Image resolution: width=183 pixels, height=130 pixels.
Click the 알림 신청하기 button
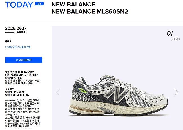[24, 60]
